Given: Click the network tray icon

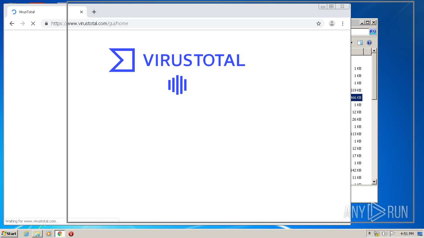Looking at the screenshot, I should click(x=377, y=234).
